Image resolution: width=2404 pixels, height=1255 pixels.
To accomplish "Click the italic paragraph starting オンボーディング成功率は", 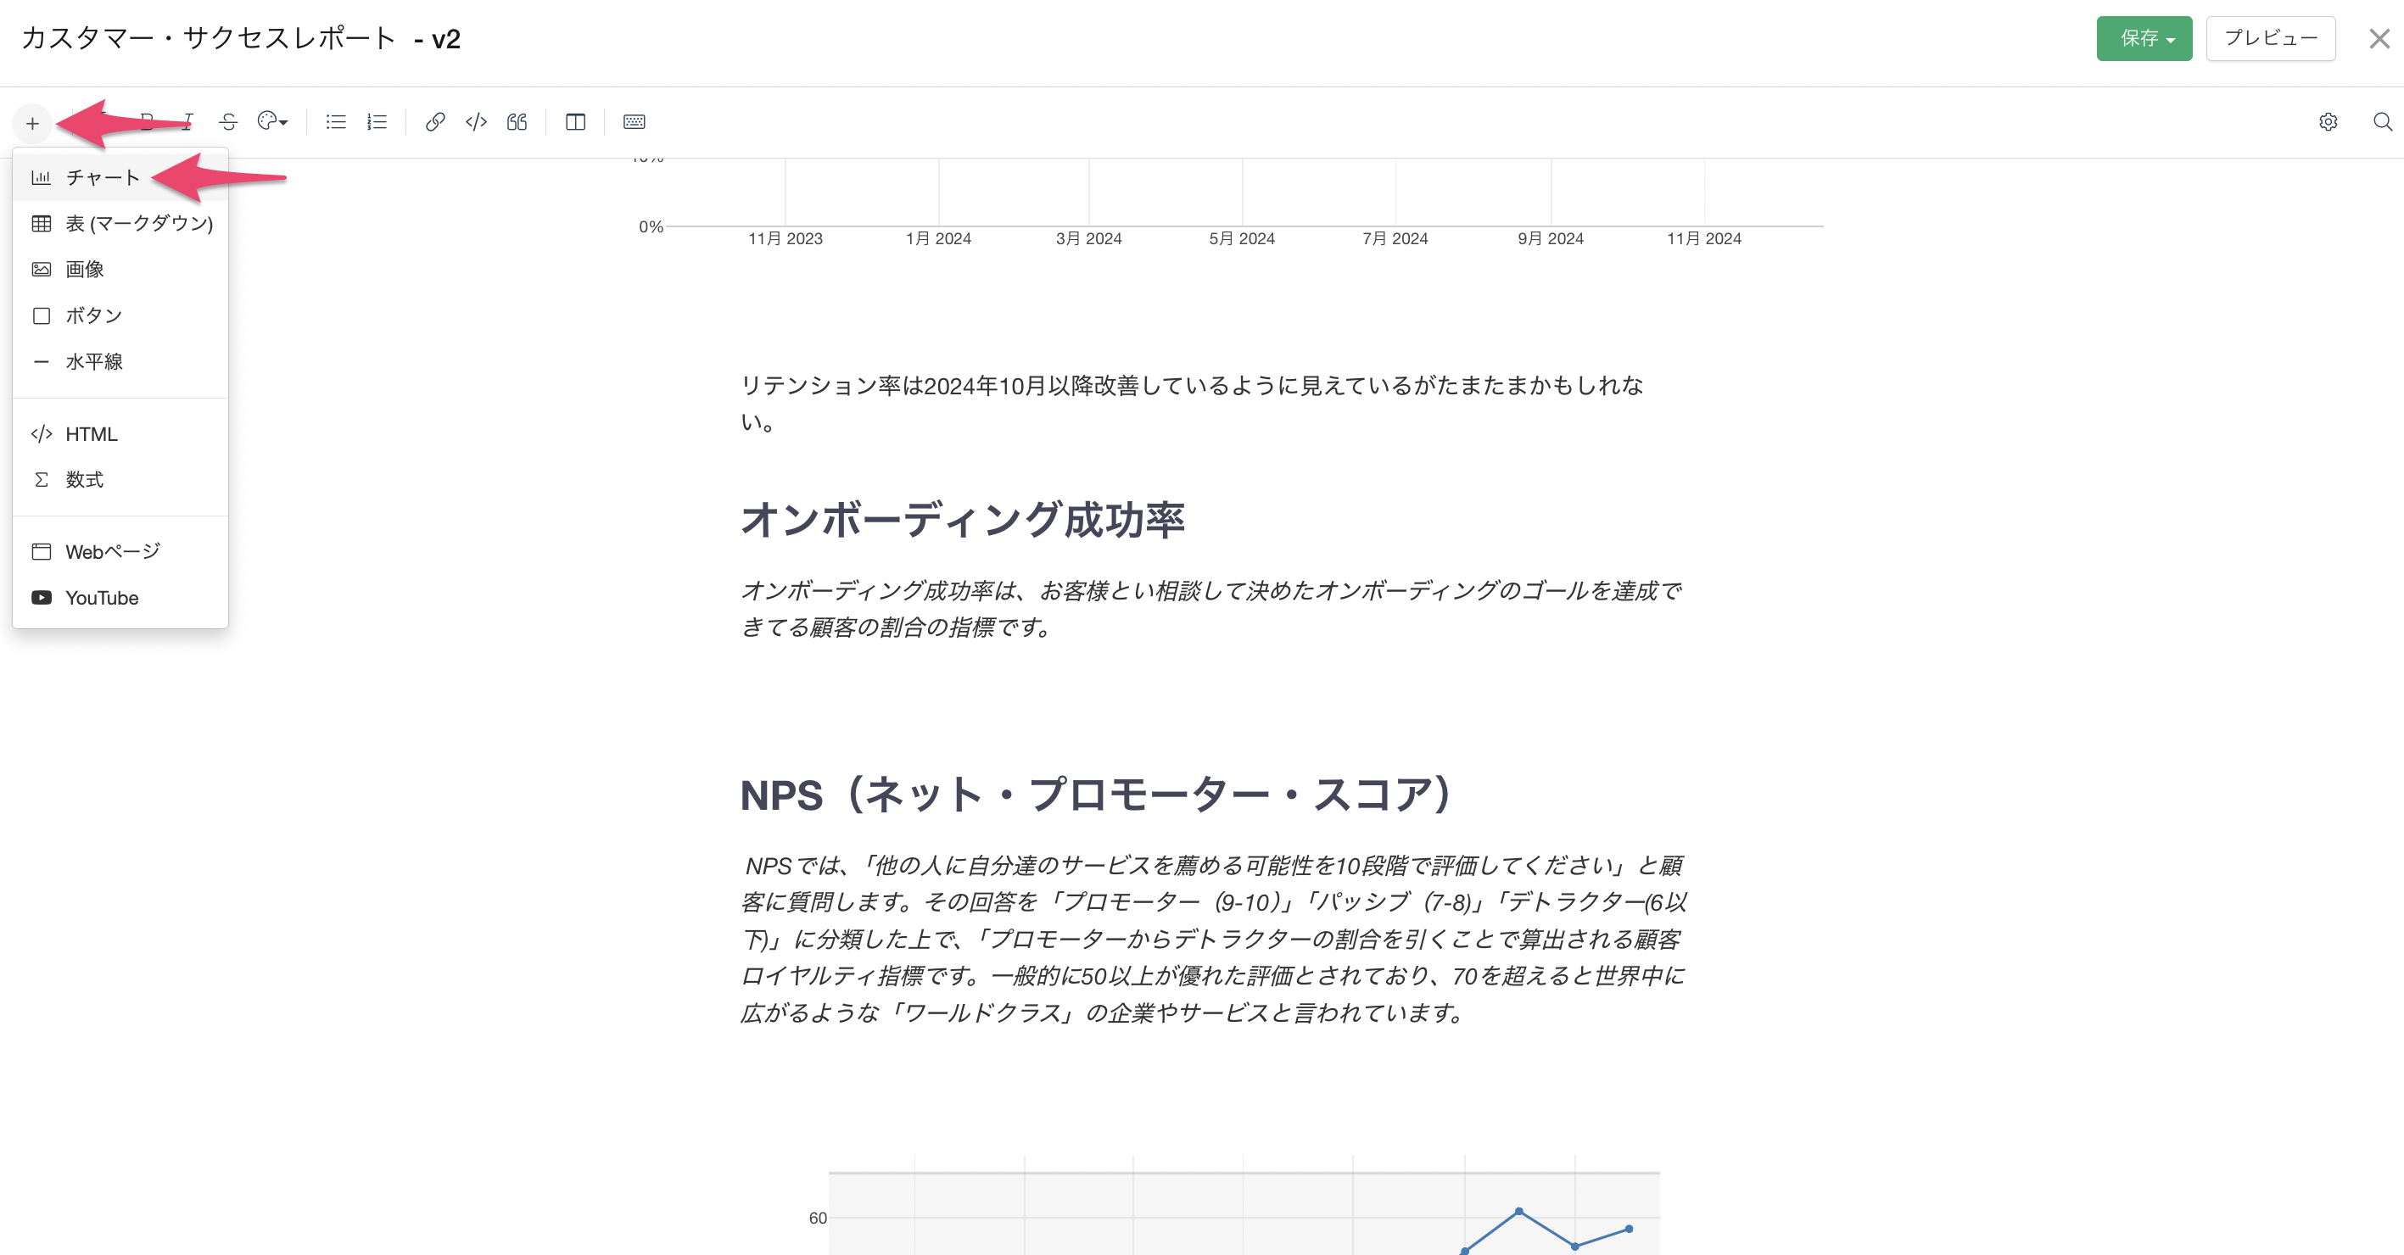I will [x=1210, y=608].
